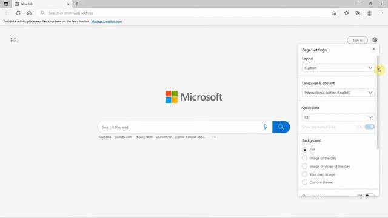Viewport: 388px width, 218px height.
Task: Open Language & content dropdown
Action: [338, 93]
